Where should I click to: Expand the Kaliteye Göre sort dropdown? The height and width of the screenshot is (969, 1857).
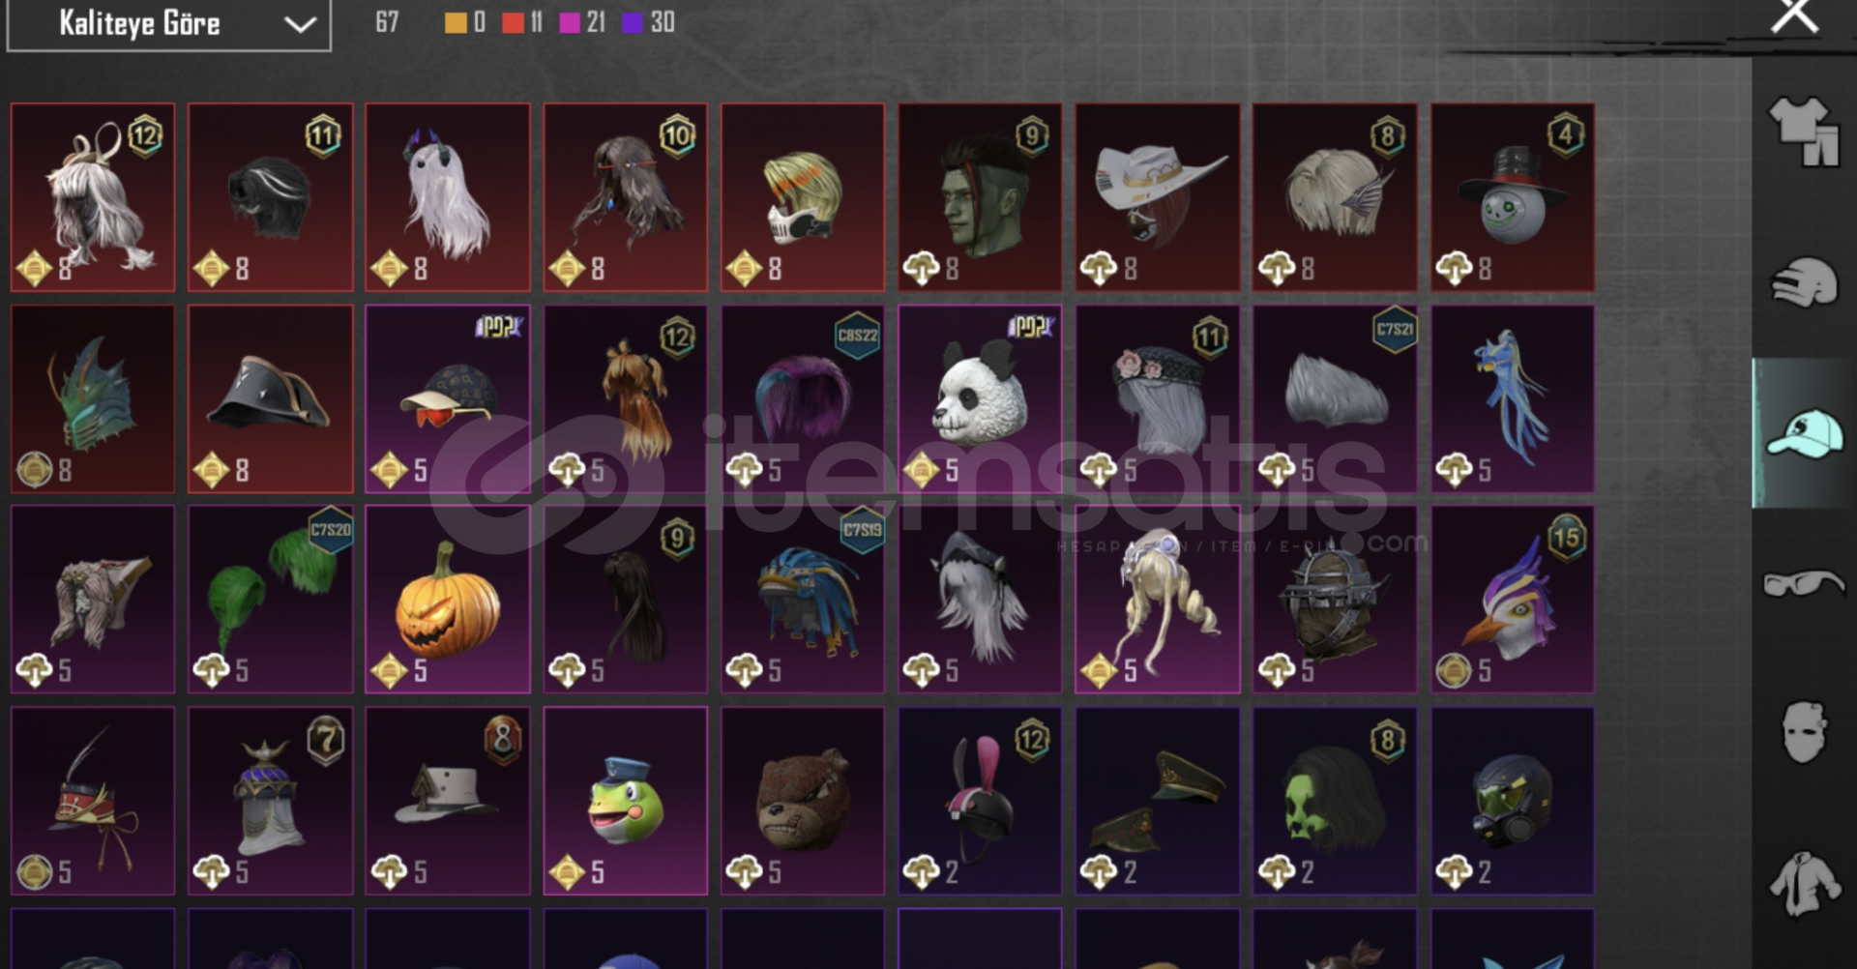[169, 23]
